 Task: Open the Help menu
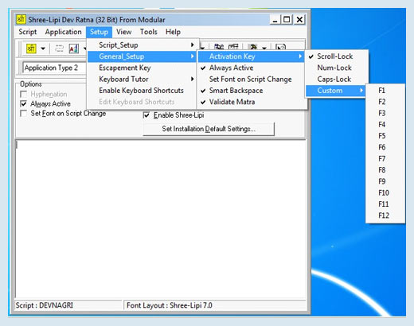(173, 32)
